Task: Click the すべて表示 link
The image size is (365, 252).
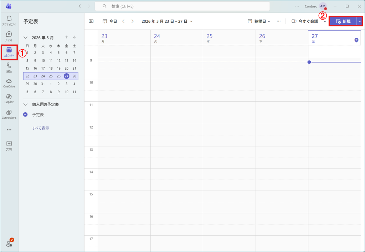Action: pos(41,128)
